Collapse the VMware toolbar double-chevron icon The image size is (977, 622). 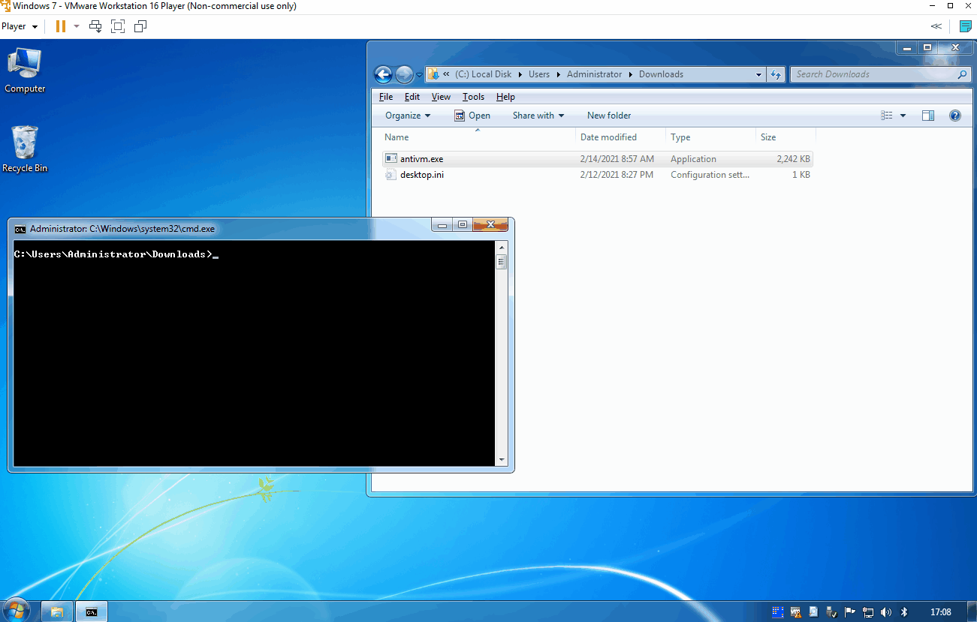pyautogui.click(x=936, y=26)
